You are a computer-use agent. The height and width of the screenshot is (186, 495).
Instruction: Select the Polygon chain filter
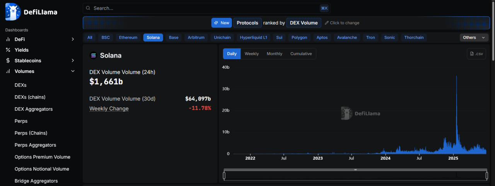click(x=299, y=37)
